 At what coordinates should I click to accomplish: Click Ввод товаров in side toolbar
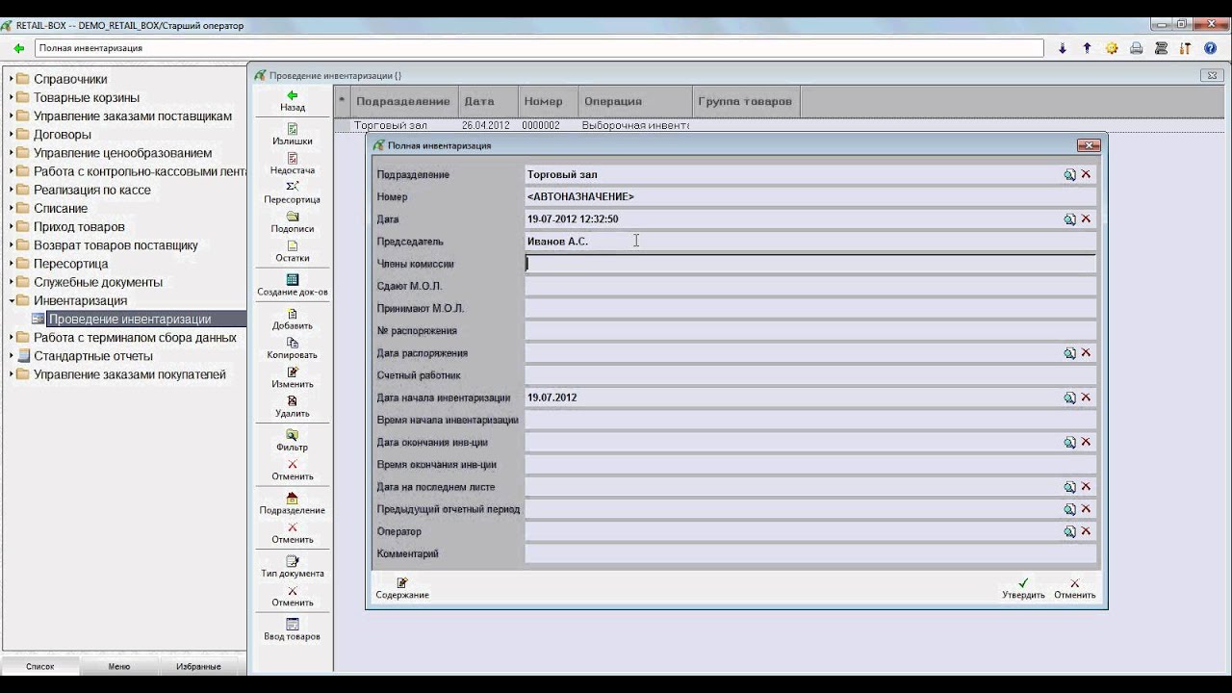pos(293,629)
